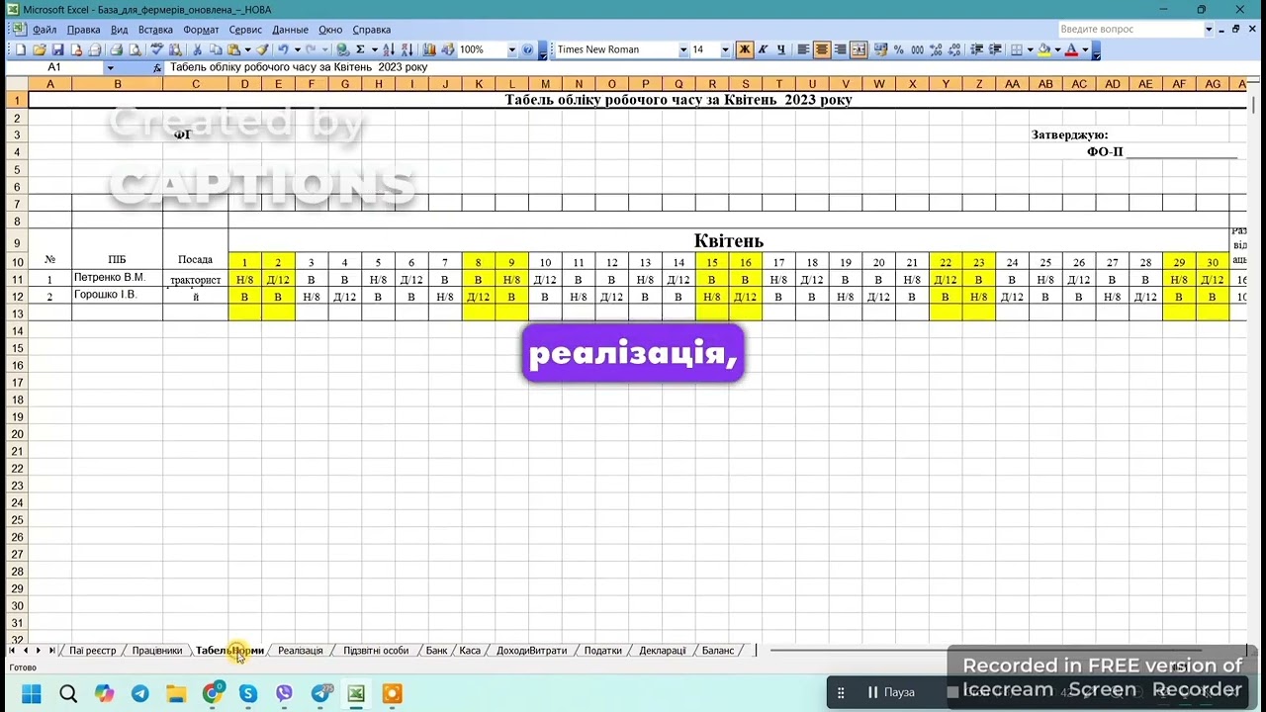Click the fill color paint bucket swatch

pos(1044,49)
